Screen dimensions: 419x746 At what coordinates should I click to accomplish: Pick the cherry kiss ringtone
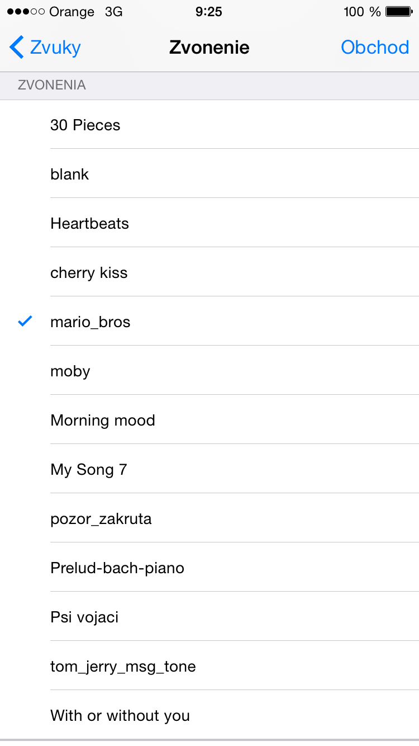209,272
